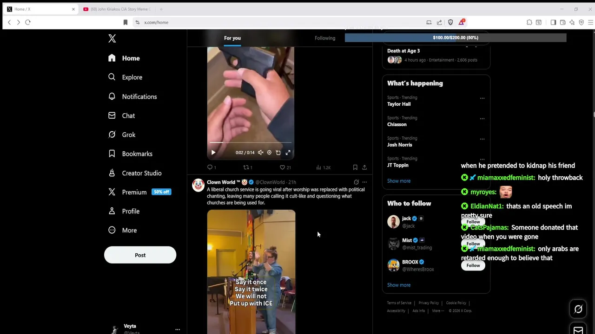Viewport: 595px width, 334px height.
Task: Open Brave Shields icon
Action: 450,22
